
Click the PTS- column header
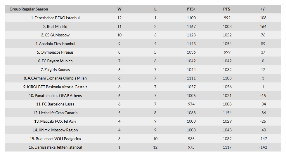pos(227,9)
